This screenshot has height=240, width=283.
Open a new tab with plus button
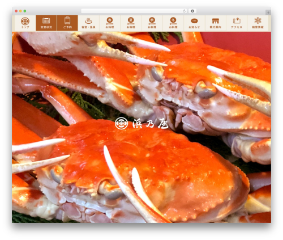tap(268, 12)
